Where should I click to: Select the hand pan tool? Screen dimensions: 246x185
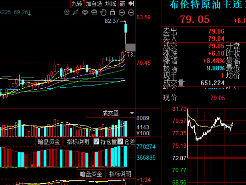tap(103, 13)
